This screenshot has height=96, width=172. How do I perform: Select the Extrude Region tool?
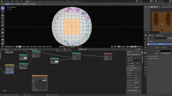click(x=3, y=40)
